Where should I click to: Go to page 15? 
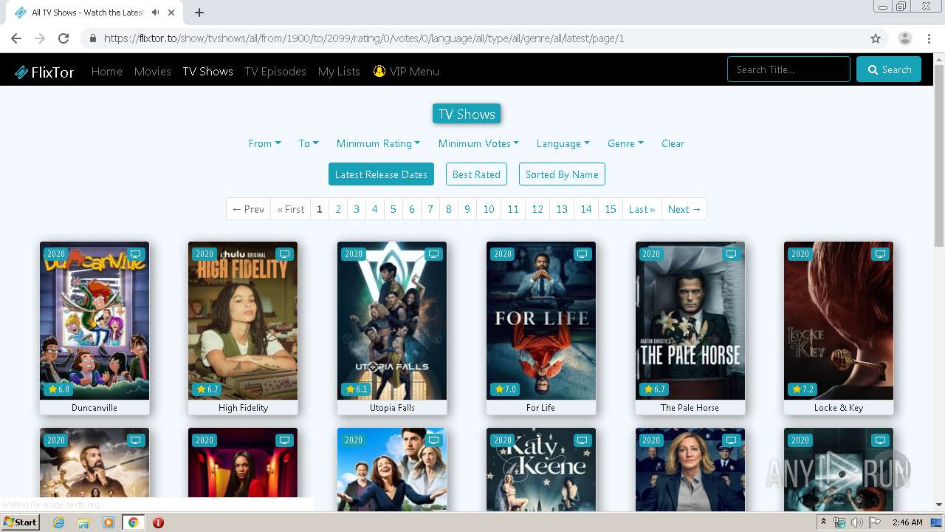tap(611, 209)
